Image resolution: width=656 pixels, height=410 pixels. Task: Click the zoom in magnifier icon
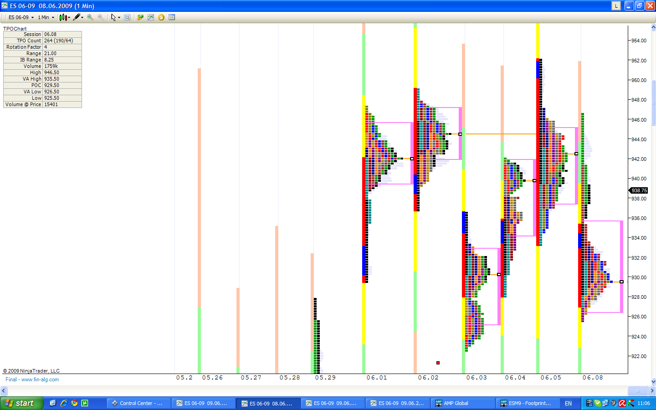90,17
